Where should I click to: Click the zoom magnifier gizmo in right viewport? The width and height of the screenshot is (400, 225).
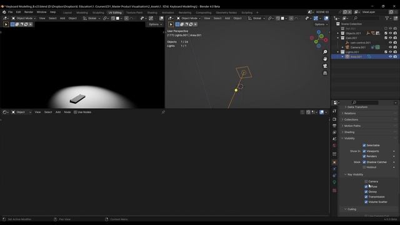coord(325,52)
